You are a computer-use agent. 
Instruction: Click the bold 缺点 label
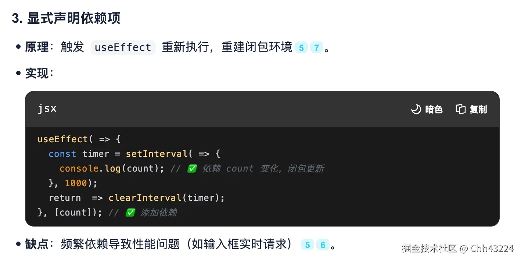[x=37, y=245]
